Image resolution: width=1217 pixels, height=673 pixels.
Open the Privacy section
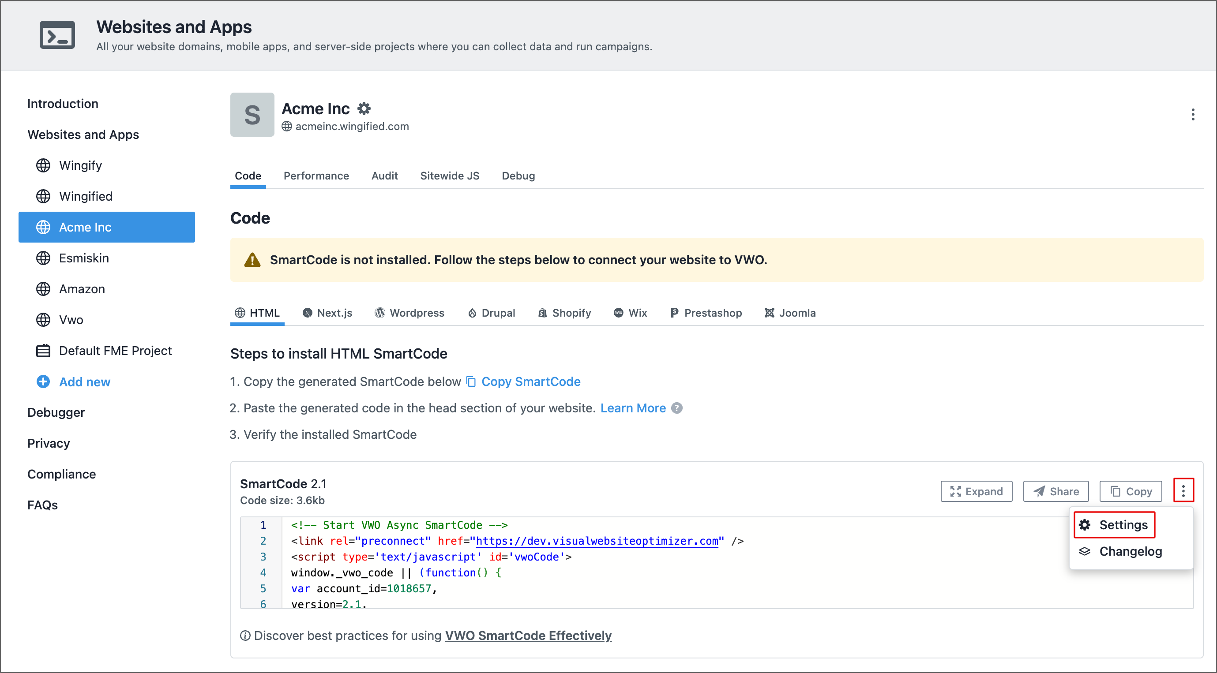(49, 444)
